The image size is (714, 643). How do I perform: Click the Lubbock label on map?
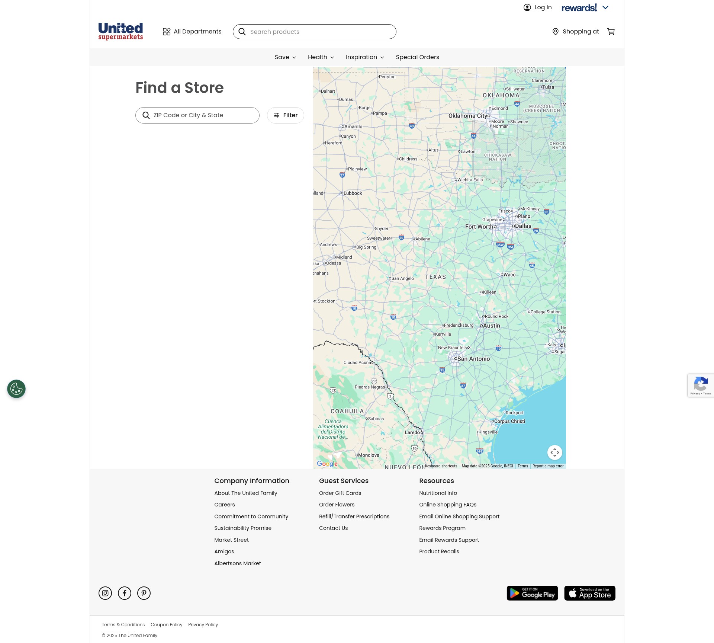(x=353, y=193)
